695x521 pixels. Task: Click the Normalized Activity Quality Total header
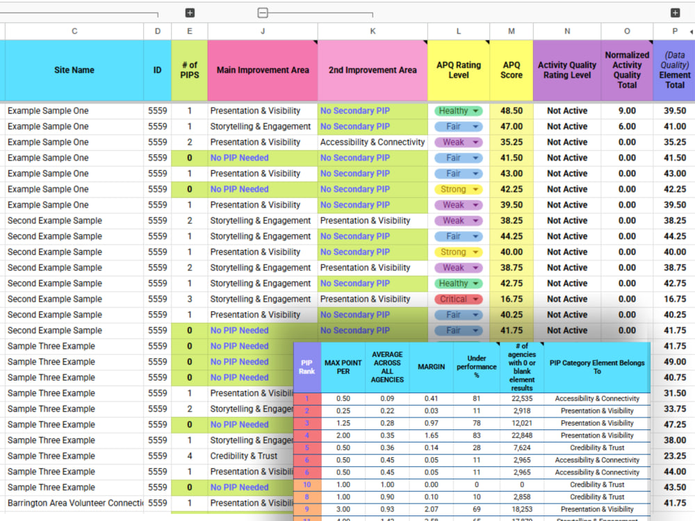click(627, 70)
